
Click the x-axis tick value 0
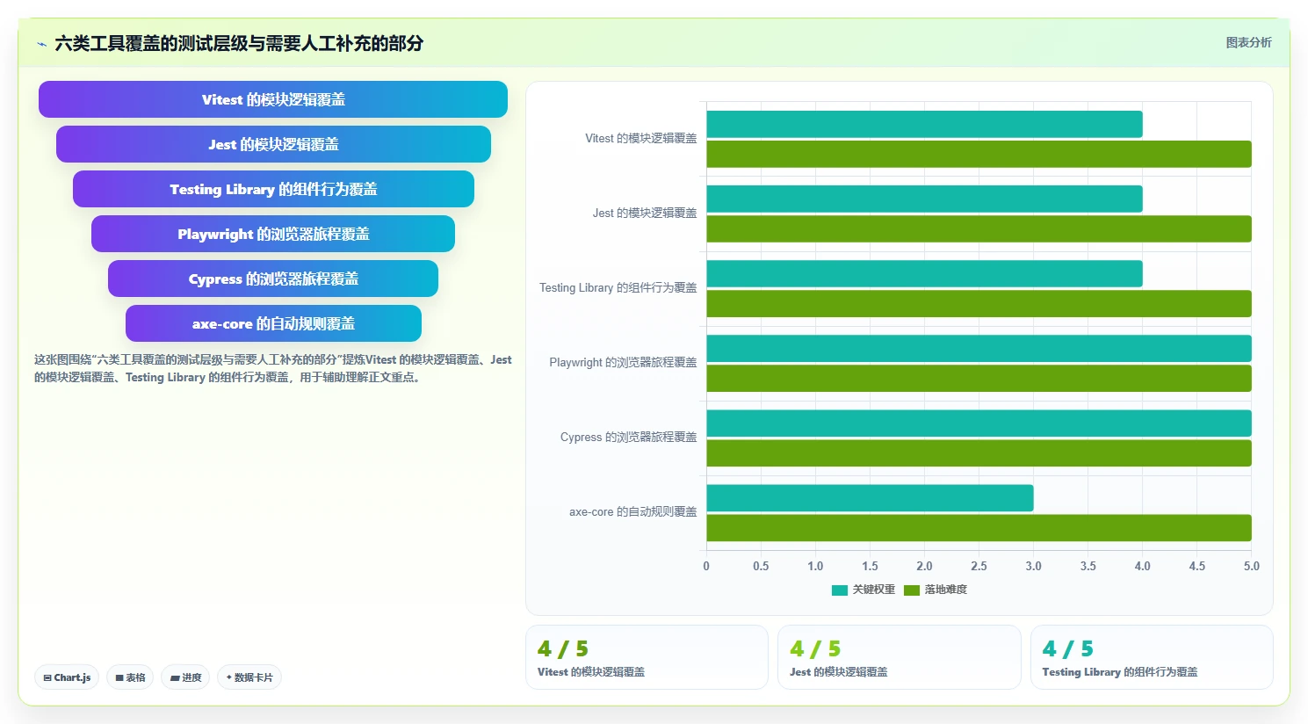point(706,566)
